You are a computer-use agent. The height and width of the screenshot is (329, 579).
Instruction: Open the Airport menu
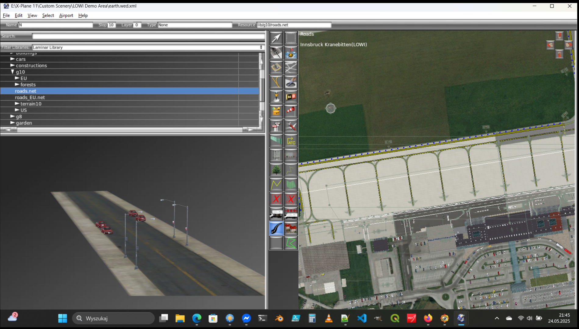(66, 15)
